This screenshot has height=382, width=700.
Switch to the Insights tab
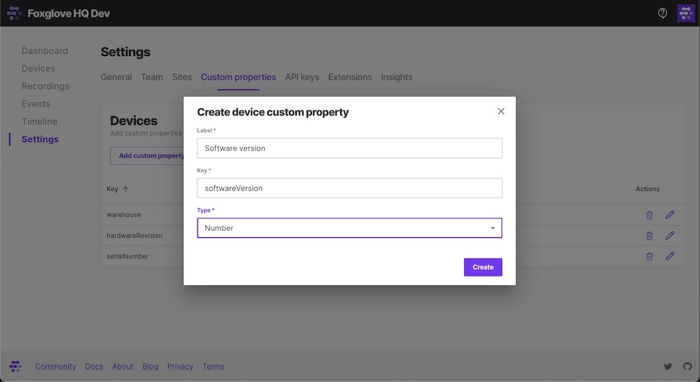pos(396,77)
